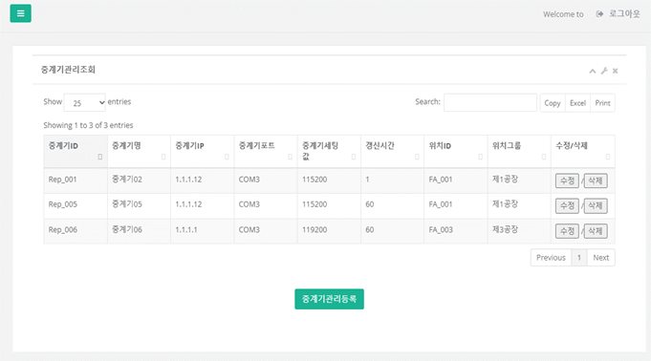Close the 중계기관리조회 panel
Image resolution: width=651 pixels, height=361 pixels.
(616, 71)
